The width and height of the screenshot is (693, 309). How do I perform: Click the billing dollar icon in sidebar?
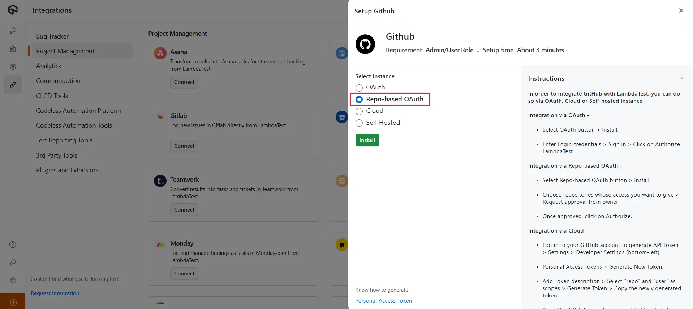[13, 67]
